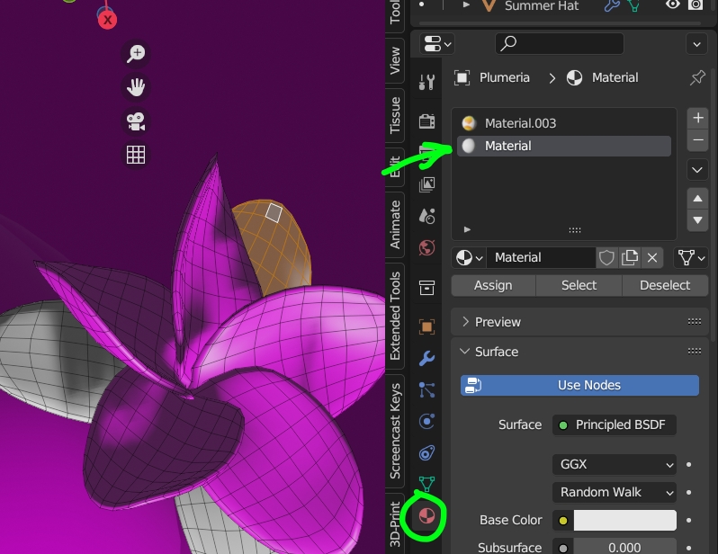Toggle the Use Nodes button

point(579,385)
